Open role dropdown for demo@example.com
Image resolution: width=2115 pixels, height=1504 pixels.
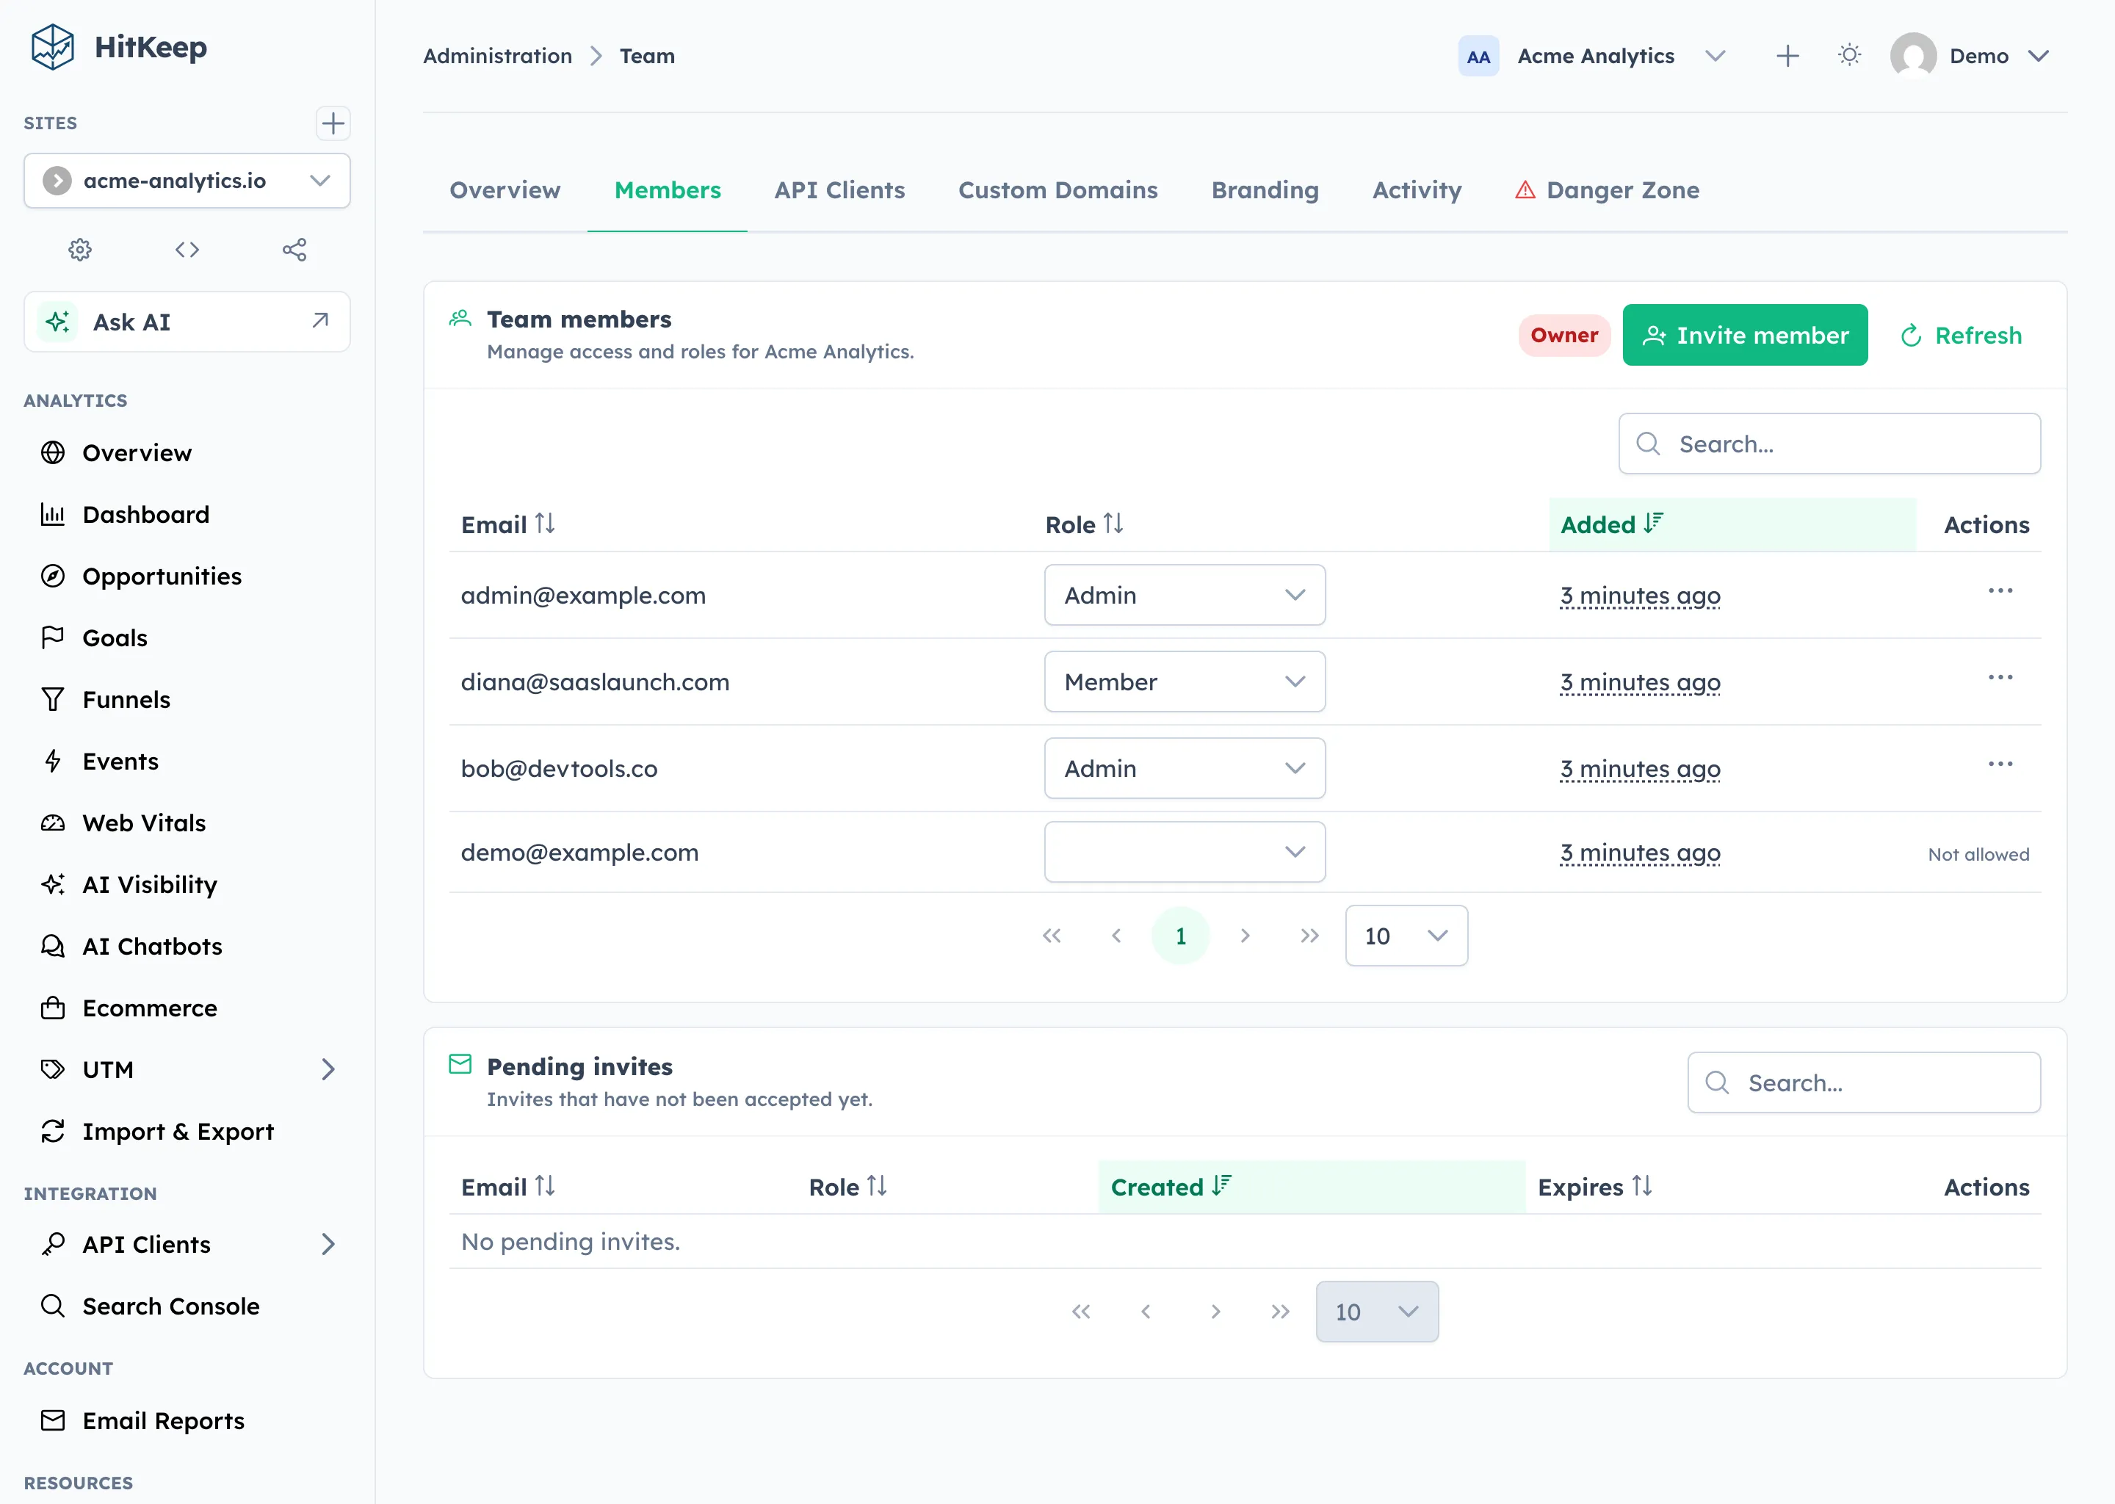[x=1185, y=852]
